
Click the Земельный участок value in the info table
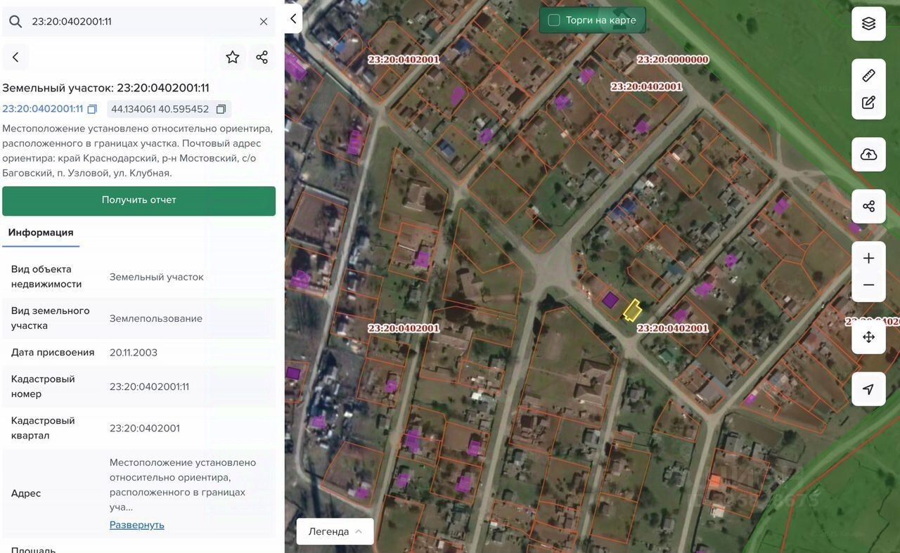click(157, 277)
